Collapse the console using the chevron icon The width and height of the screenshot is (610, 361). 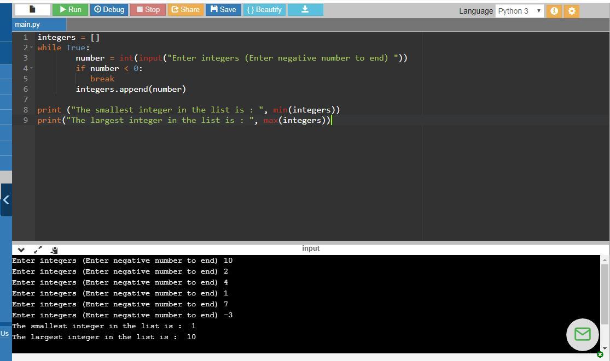point(21,250)
